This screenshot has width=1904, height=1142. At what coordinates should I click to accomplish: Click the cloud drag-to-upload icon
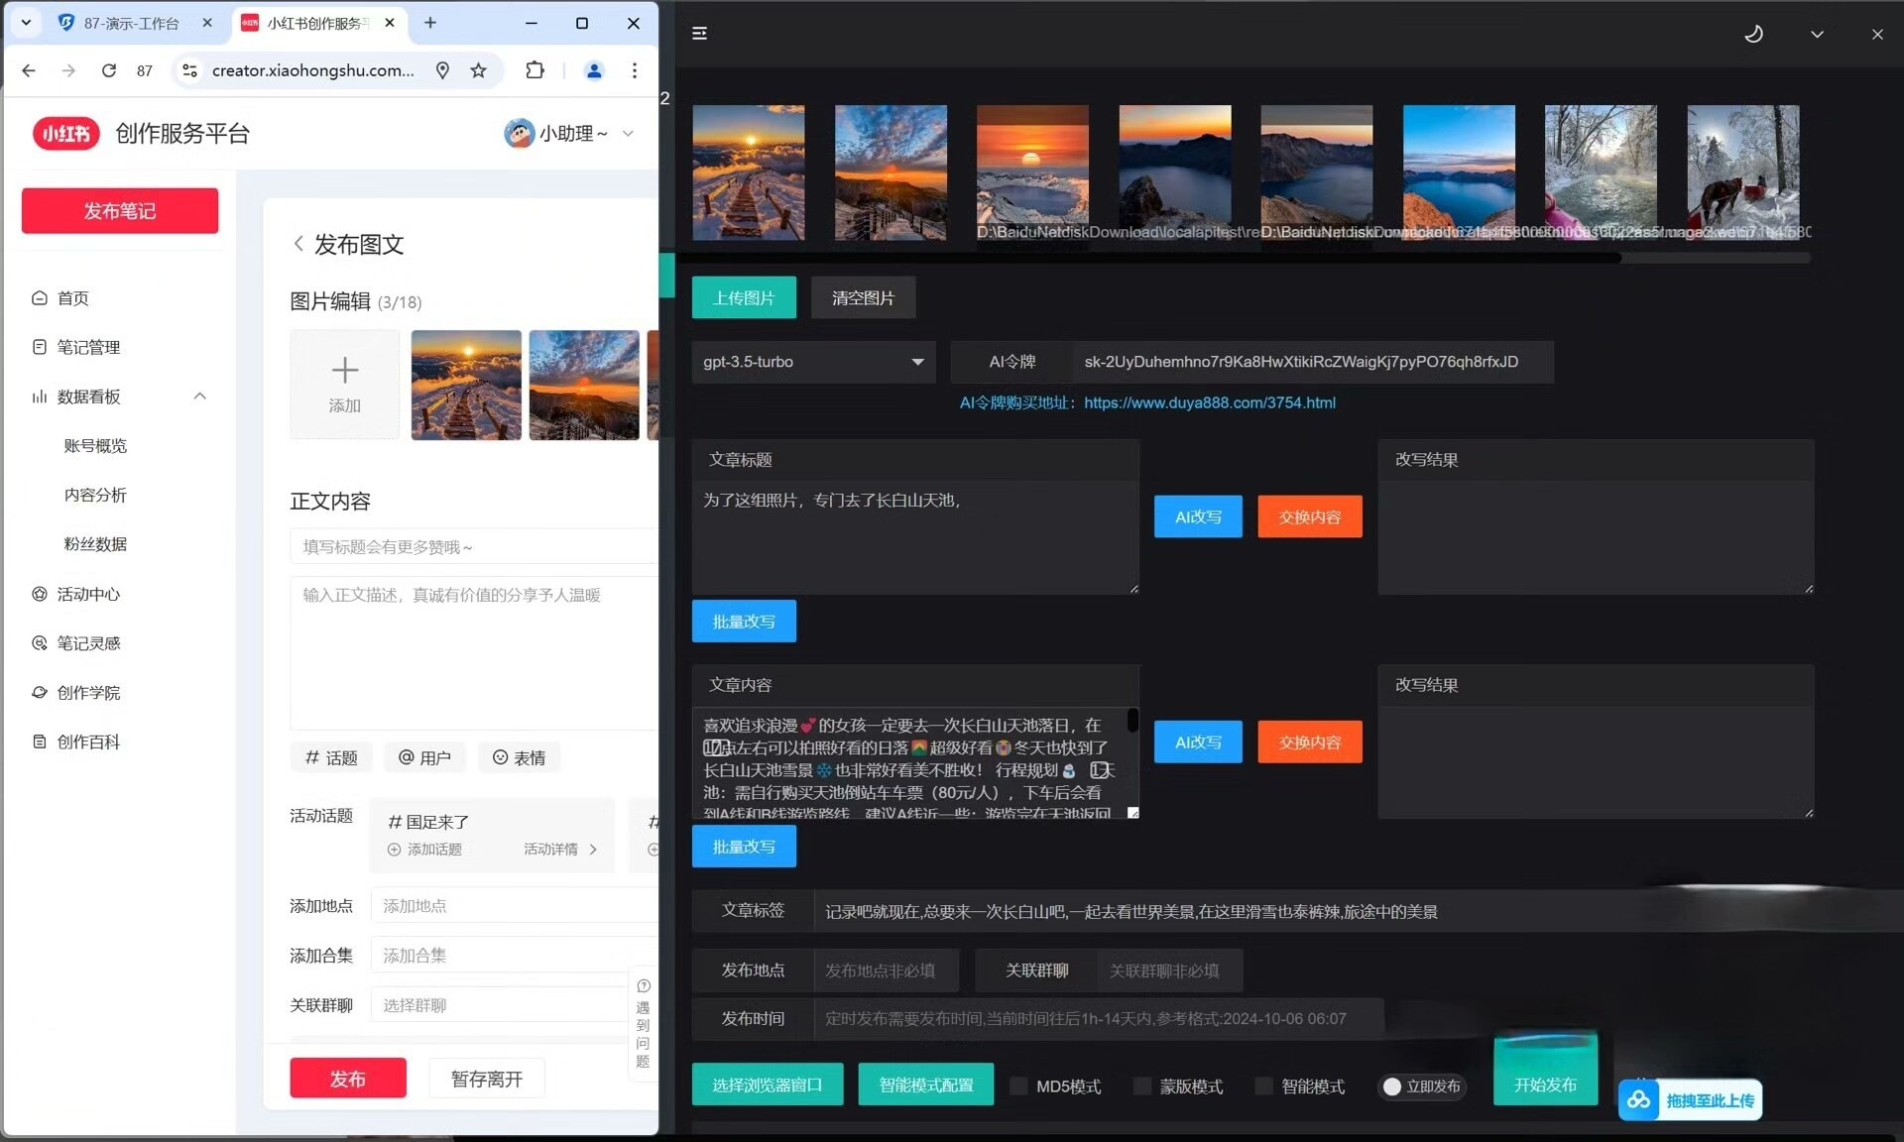[1638, 1099]
